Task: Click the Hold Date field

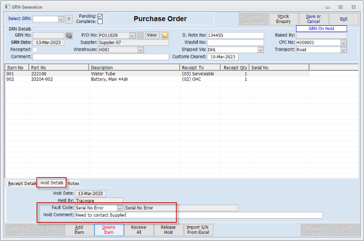Action: tap(91, 194)
